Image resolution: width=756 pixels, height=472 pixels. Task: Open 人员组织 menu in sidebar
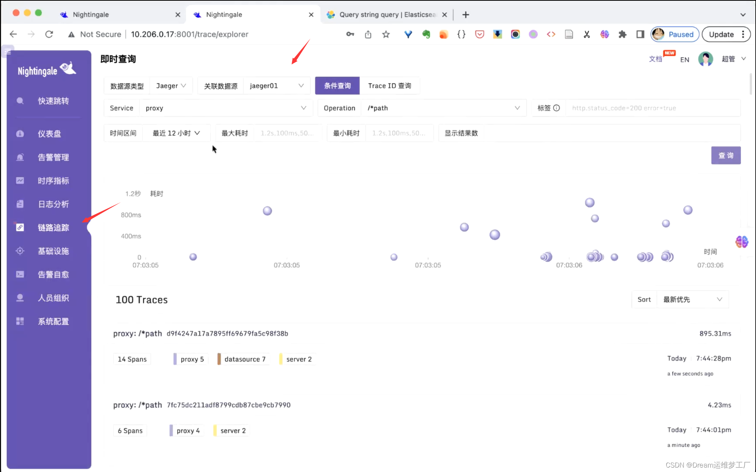pos(53,298)
